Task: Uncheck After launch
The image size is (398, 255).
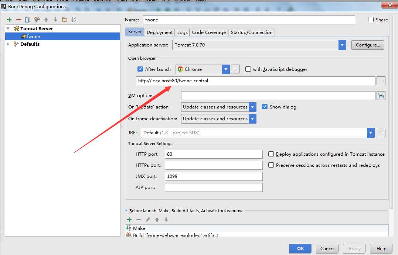Action: click(140, 69)
